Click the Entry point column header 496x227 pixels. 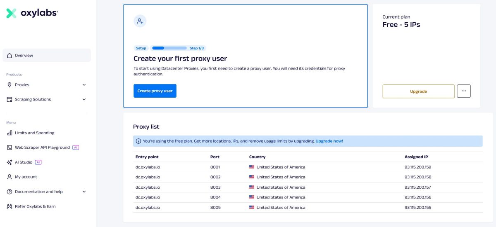point(147,157)
